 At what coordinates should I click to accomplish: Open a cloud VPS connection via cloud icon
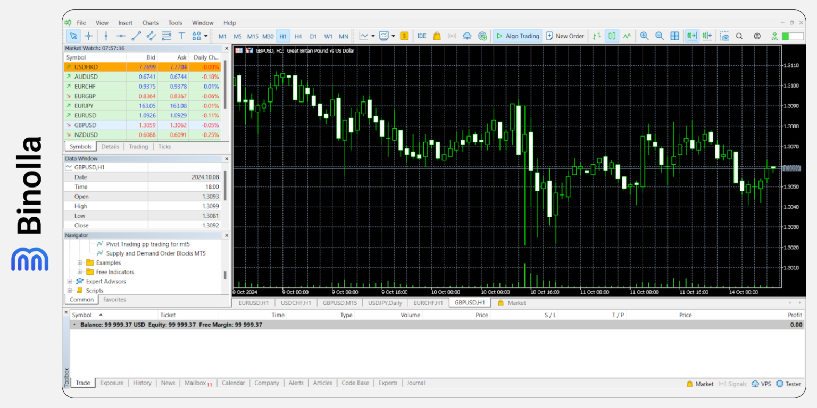click(468, 36)
